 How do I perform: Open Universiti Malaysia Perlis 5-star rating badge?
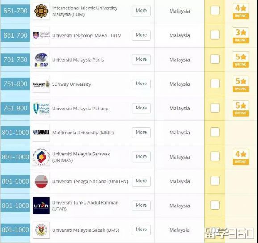241,60
